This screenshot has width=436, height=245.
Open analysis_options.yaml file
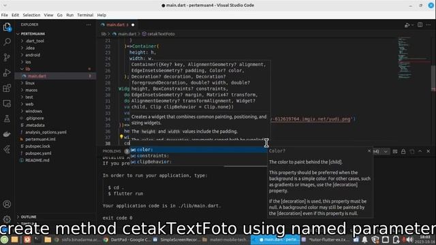pyautogui.click(x=55, y=132)
